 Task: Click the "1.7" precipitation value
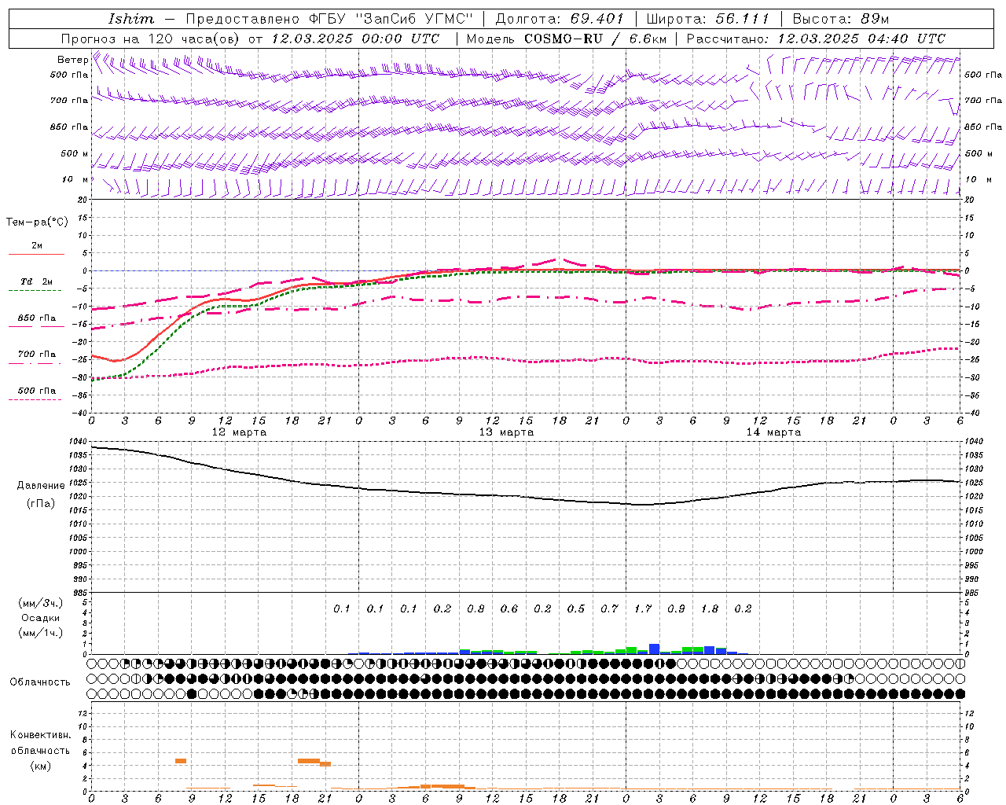tap(643, 608)
